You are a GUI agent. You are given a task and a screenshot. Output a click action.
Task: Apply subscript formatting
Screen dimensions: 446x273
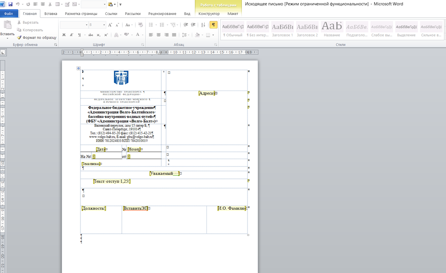99,35
